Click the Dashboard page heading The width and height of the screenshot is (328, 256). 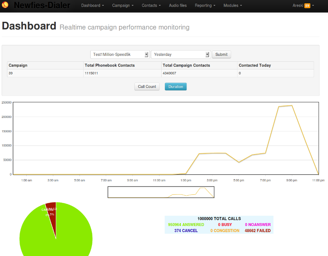(x=29, y=26)
